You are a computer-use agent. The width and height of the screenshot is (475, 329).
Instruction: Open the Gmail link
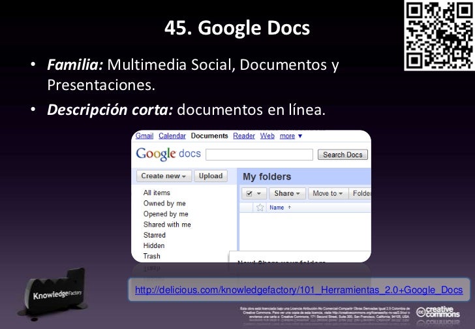click(144, 136)
